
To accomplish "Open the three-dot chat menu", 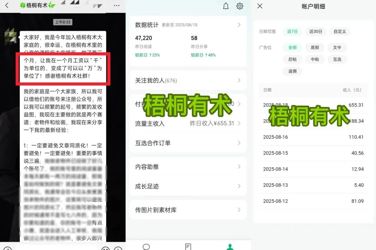I will pyautogui.click(x=117, y=6).
